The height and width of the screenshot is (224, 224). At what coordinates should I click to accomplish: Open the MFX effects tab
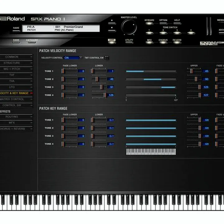pos(16,123)
